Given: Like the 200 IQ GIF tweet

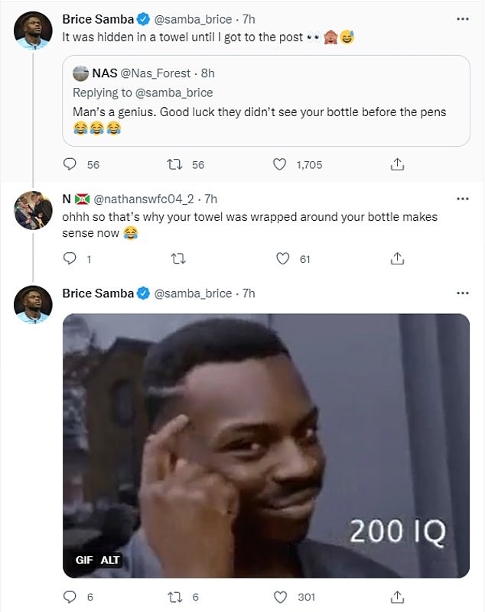Looking at the screenshot, I should click(x=280, y=597).
